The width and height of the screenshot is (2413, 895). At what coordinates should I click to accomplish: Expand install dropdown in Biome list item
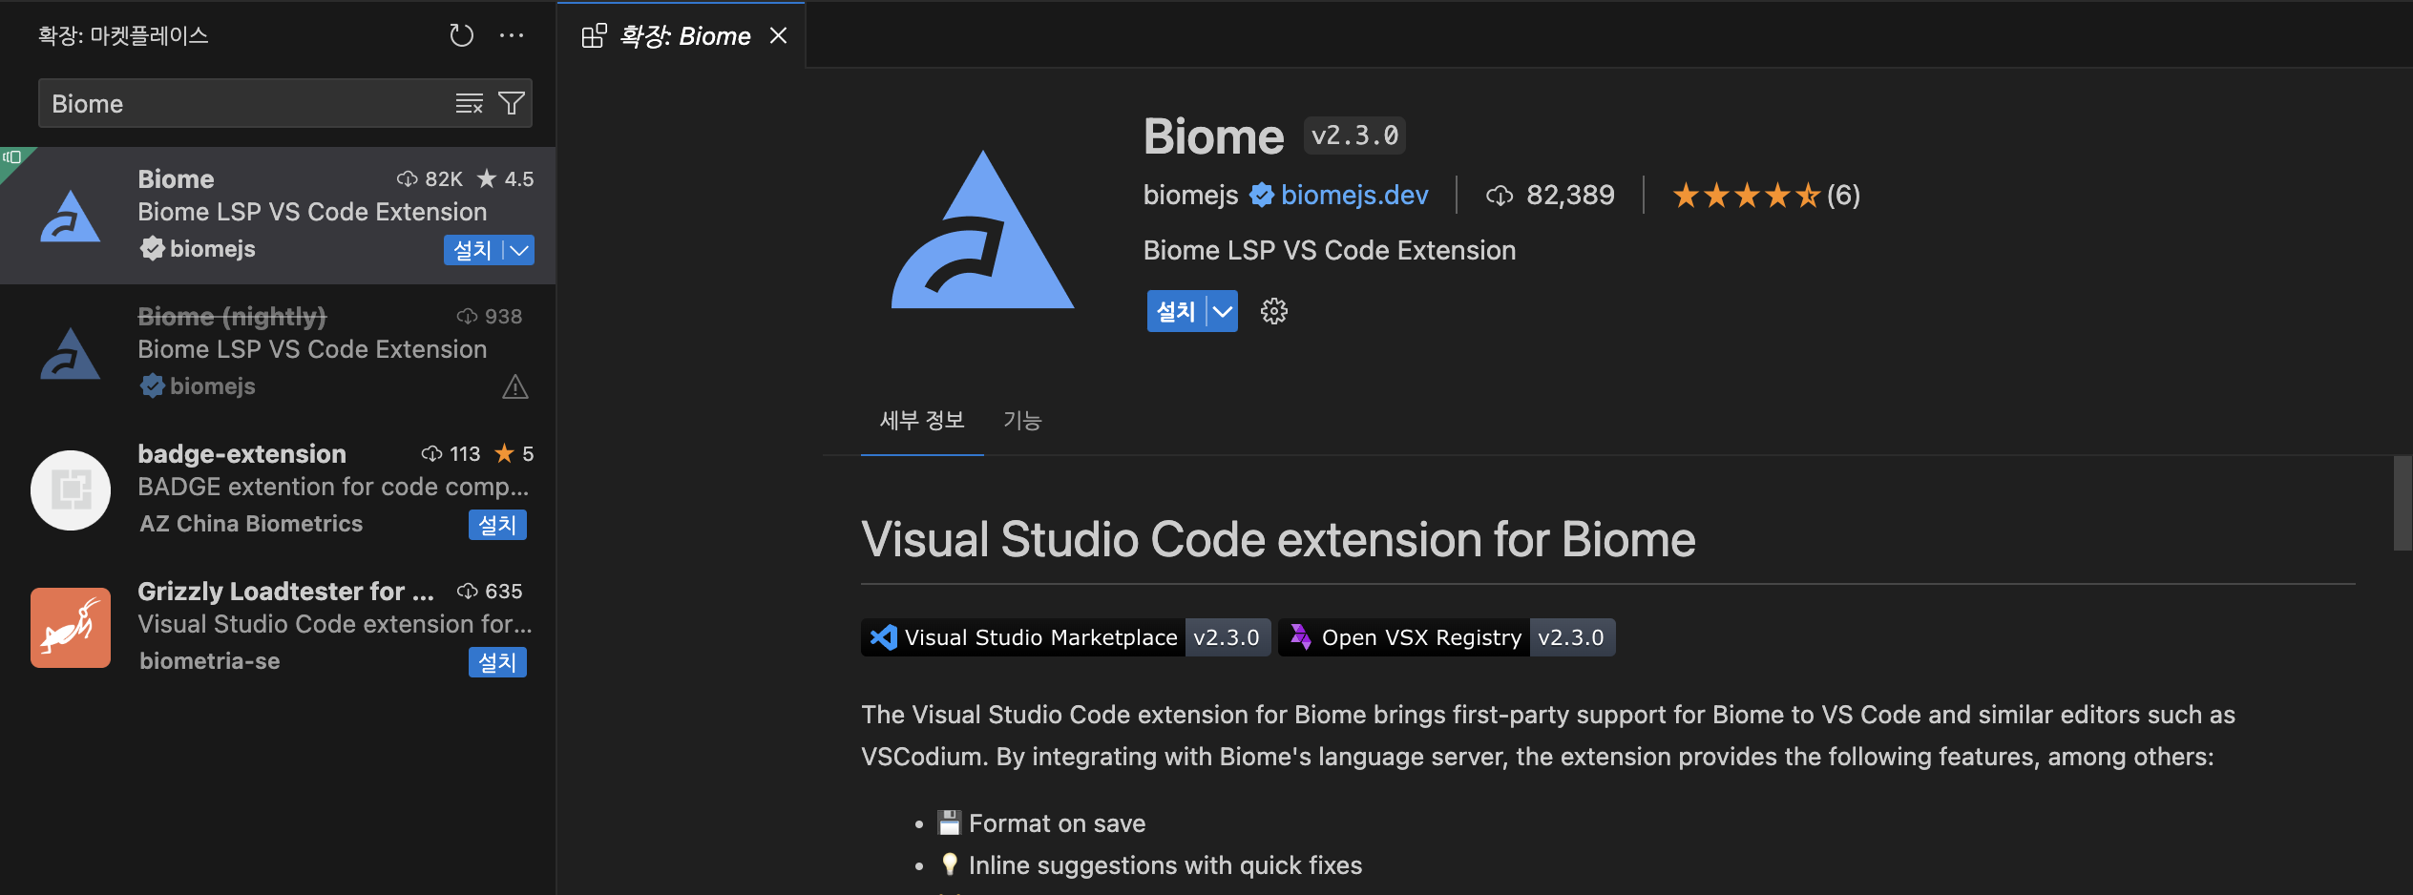point(519,250)
